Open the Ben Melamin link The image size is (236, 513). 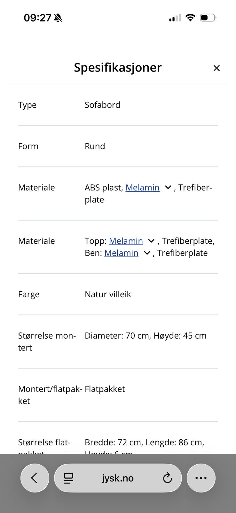coord(122,253)
